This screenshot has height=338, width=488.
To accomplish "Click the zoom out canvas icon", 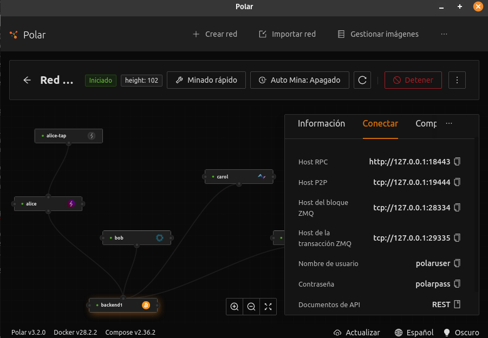I will (251, 307).
